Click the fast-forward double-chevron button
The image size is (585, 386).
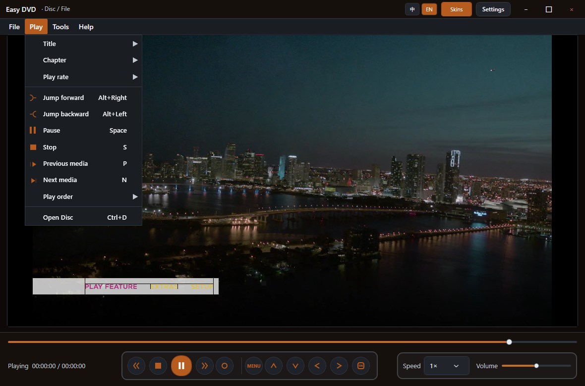pyautogui.click(x=204, y=366)
